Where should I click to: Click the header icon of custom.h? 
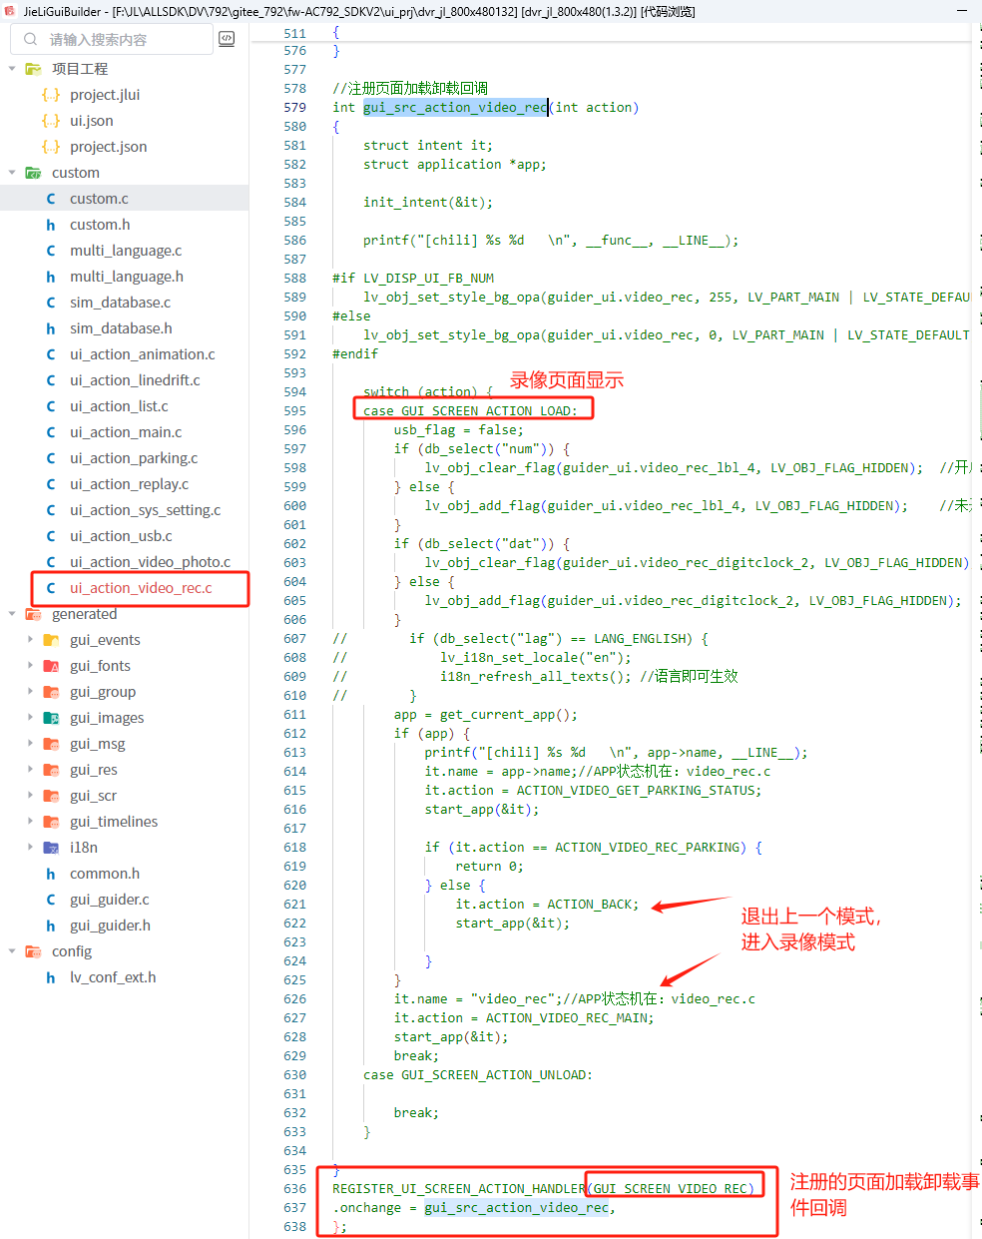[x=51, y=225]
